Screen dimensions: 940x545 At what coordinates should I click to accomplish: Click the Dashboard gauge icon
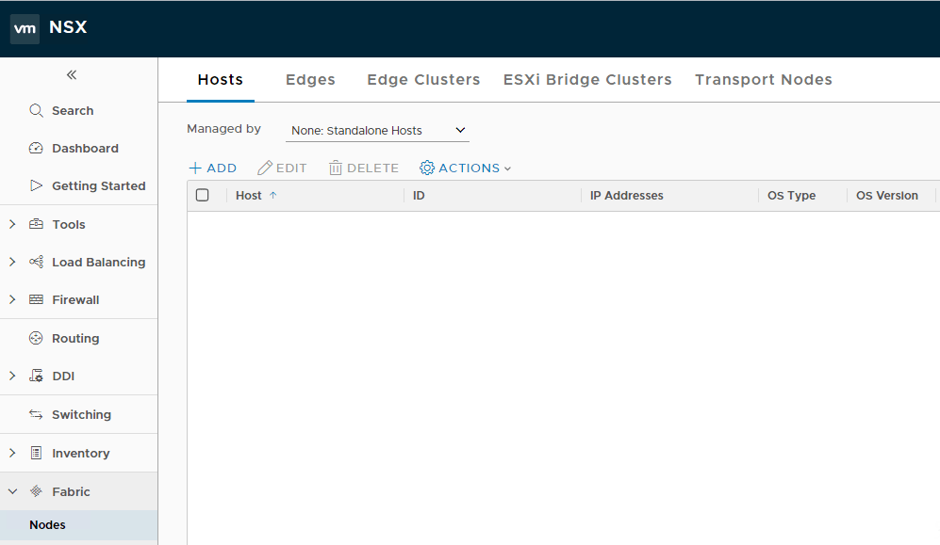pos(36,149)
